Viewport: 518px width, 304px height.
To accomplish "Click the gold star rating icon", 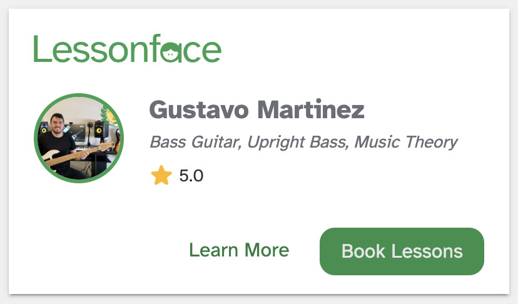I will (161, 176).
